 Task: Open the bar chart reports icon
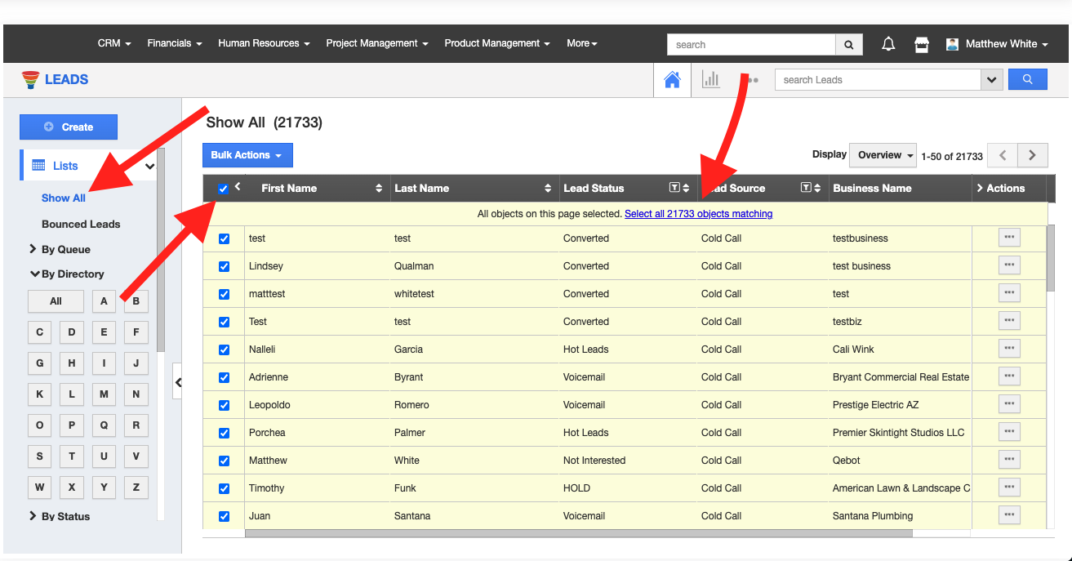pyautogui.click(x=711, y=80)
